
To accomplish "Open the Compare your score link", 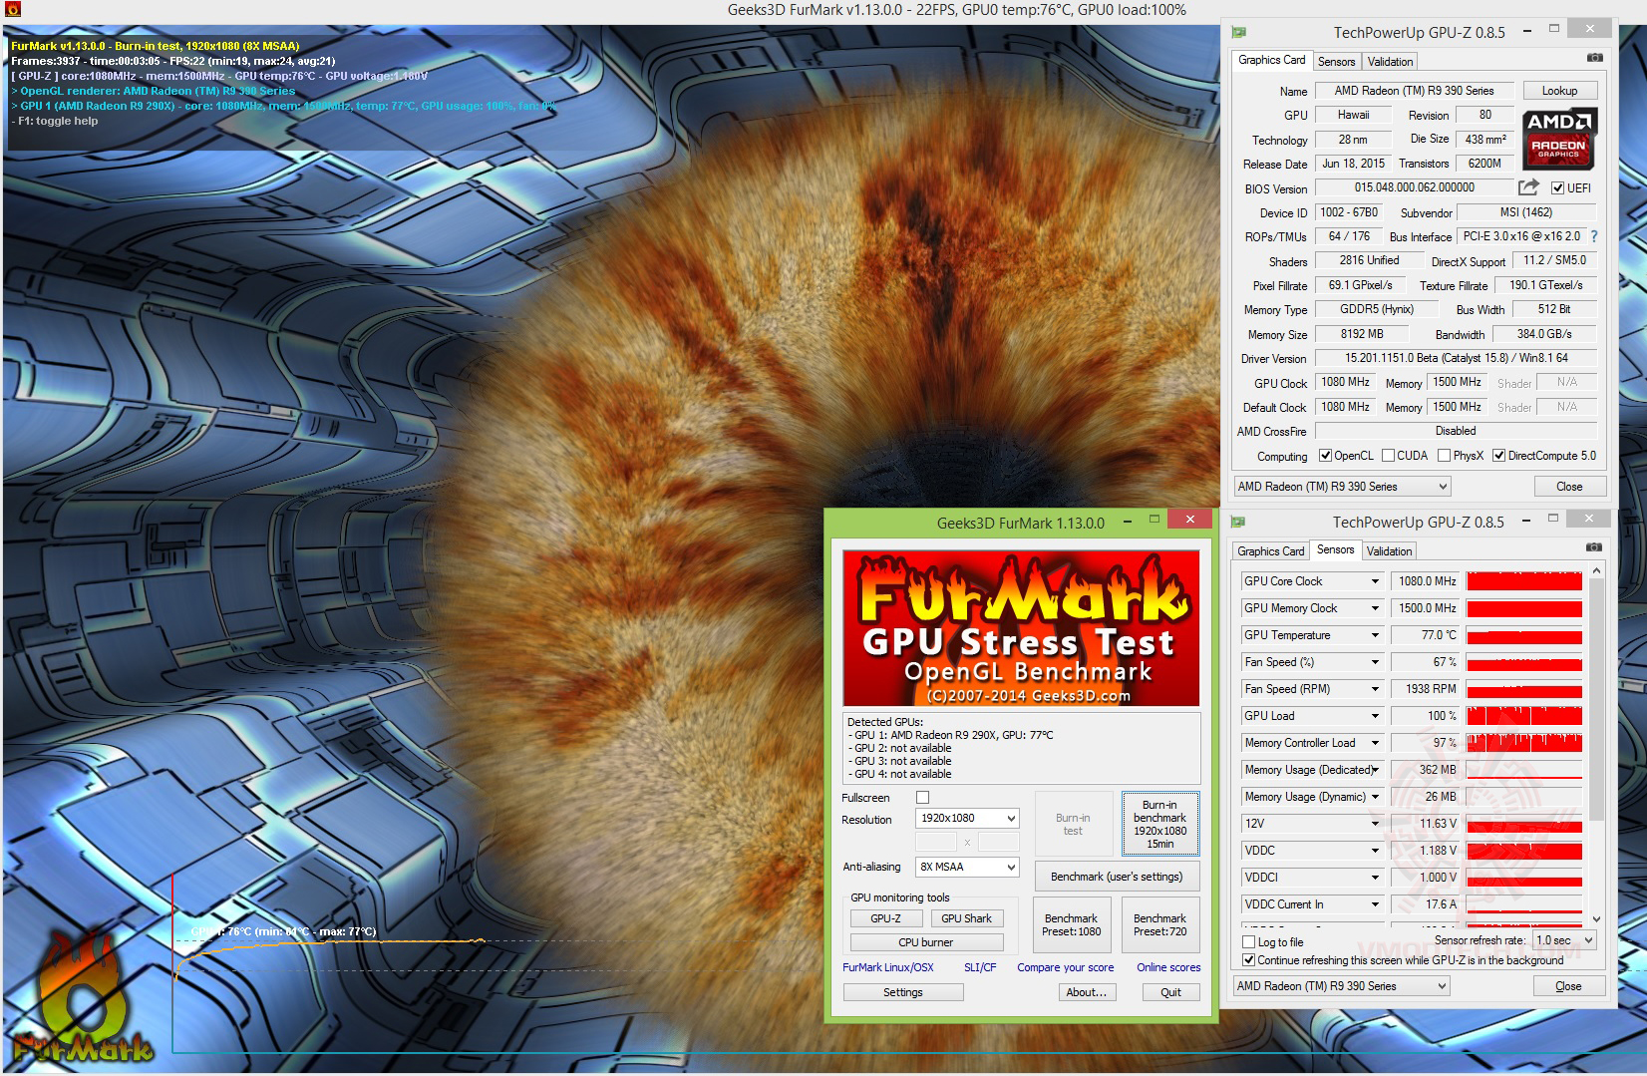I will click(1066, 967).
